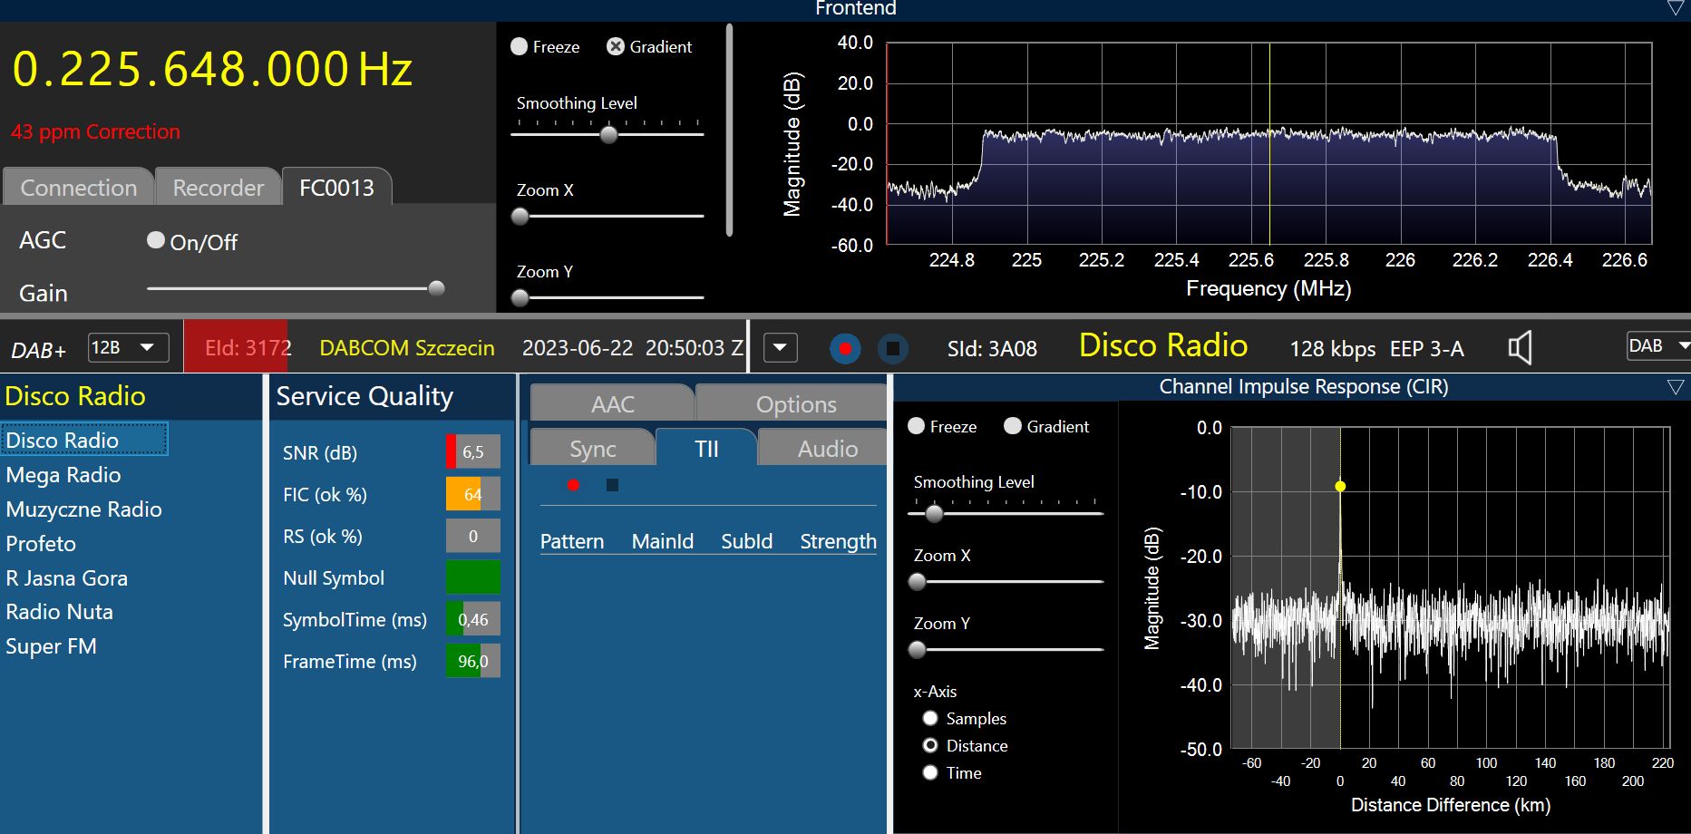Collapse the Frontend panel using the triangle icon
The image size is (1691, 834).
coord(1675,9)
